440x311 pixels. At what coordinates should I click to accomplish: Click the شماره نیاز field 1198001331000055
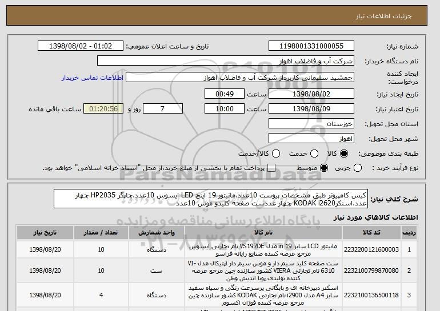311,46
